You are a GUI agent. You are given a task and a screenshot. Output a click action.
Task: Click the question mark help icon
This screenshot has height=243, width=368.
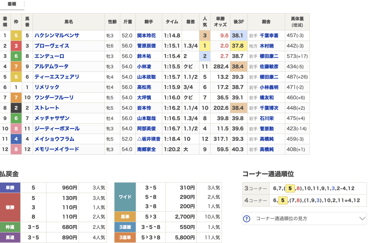tap(247, 219)
